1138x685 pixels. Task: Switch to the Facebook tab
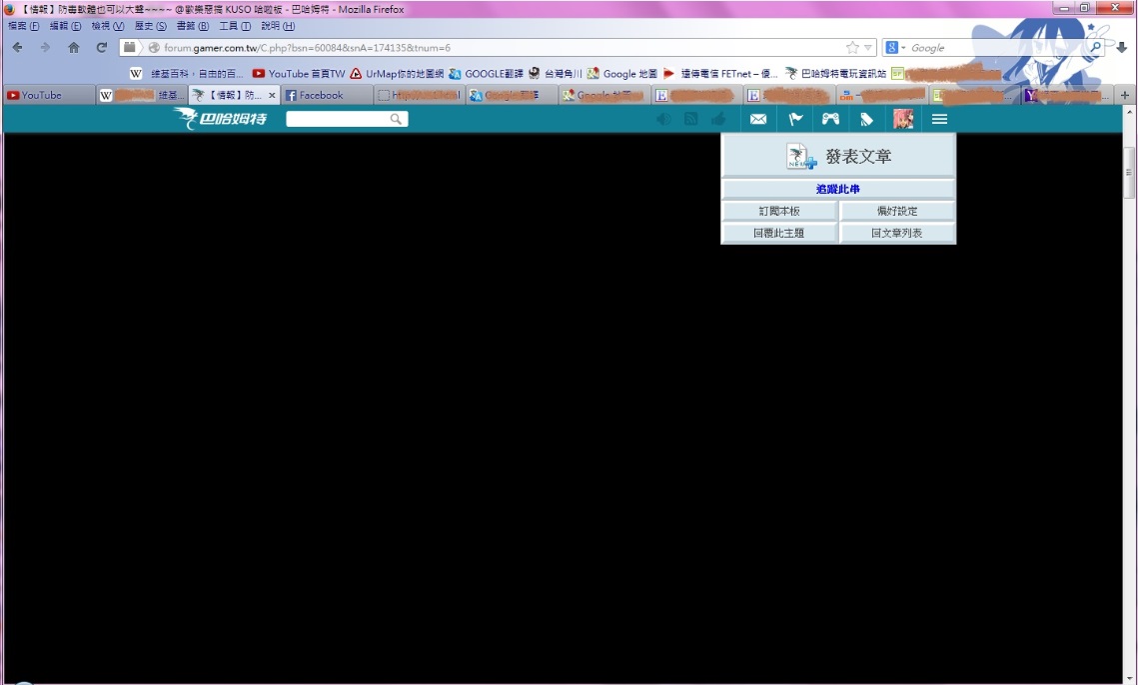(x=327, y=95)
